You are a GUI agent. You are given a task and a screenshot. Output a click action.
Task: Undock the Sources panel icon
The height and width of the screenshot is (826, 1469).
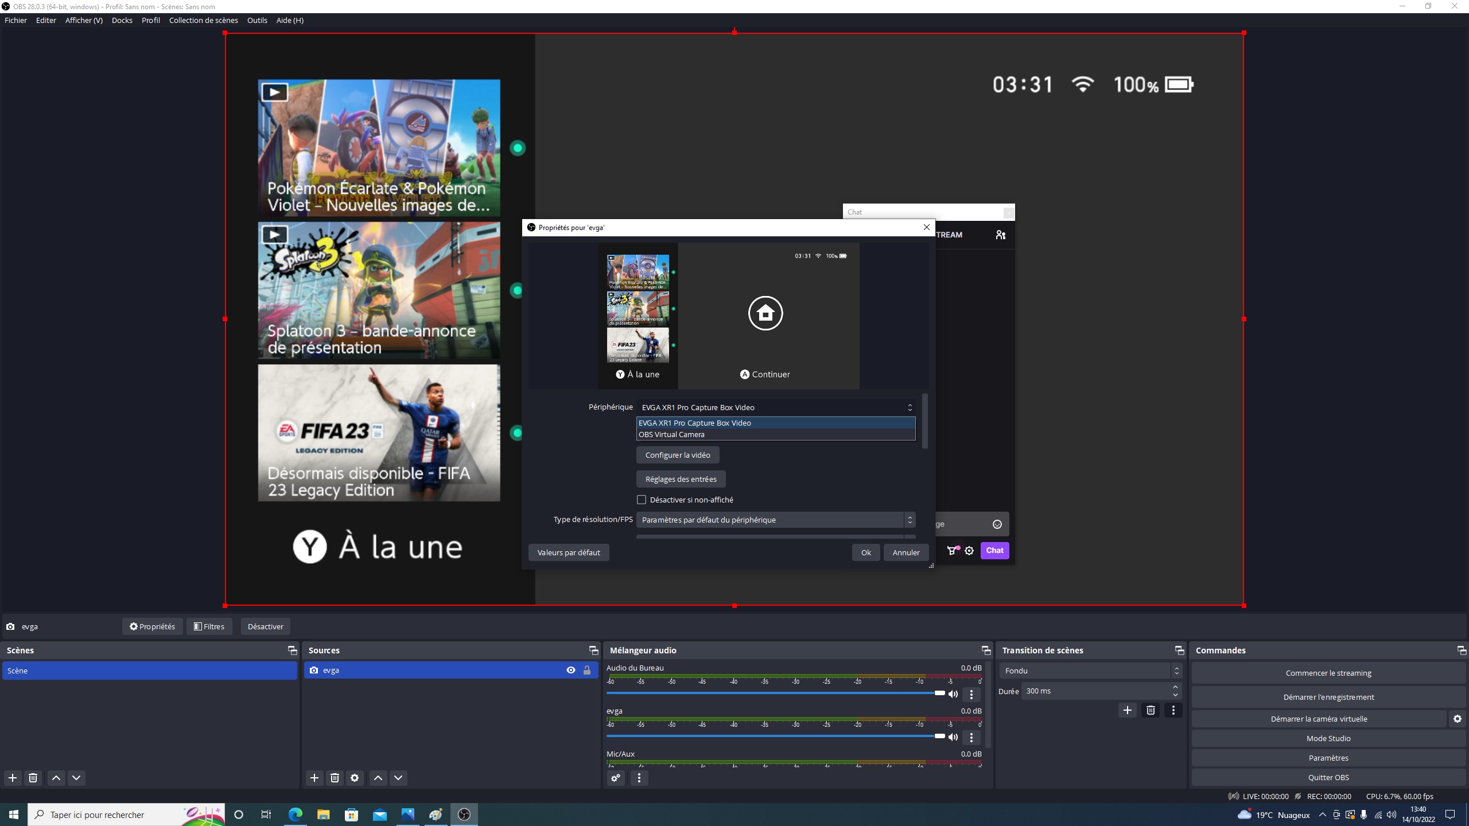coord(593,650)
